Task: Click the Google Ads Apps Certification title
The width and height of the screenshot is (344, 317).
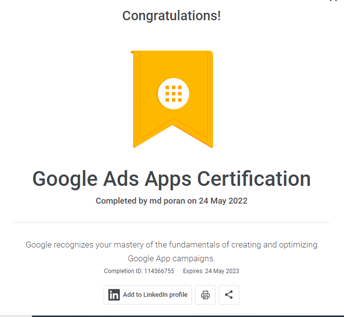Action: pyautogui.click(x=172, y=179)
